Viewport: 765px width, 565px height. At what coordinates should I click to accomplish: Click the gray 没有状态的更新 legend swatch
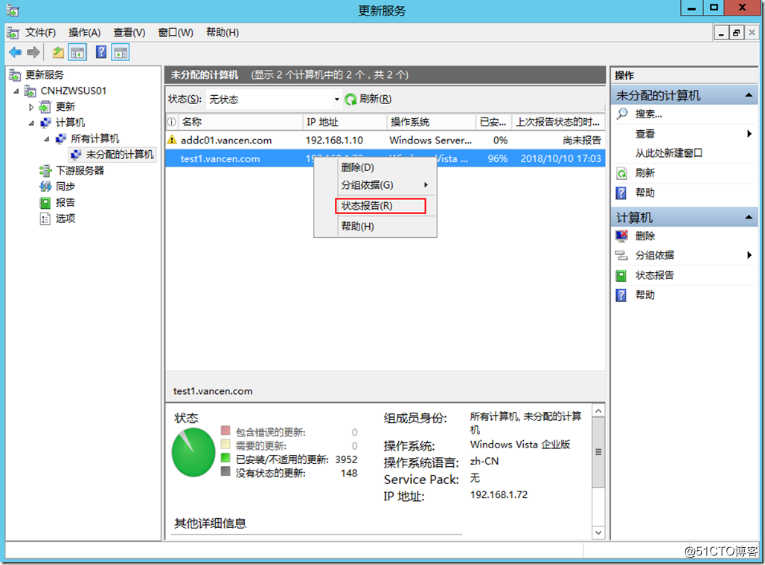(x=225, y=471)
